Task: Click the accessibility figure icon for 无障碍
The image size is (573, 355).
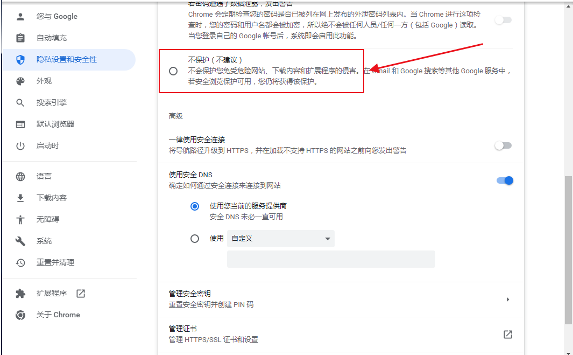Action: 20,219
